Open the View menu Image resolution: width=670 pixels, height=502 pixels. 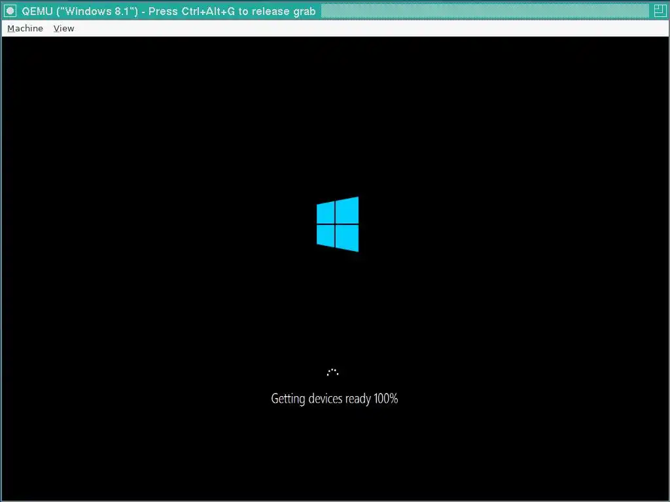pos(63,29)
